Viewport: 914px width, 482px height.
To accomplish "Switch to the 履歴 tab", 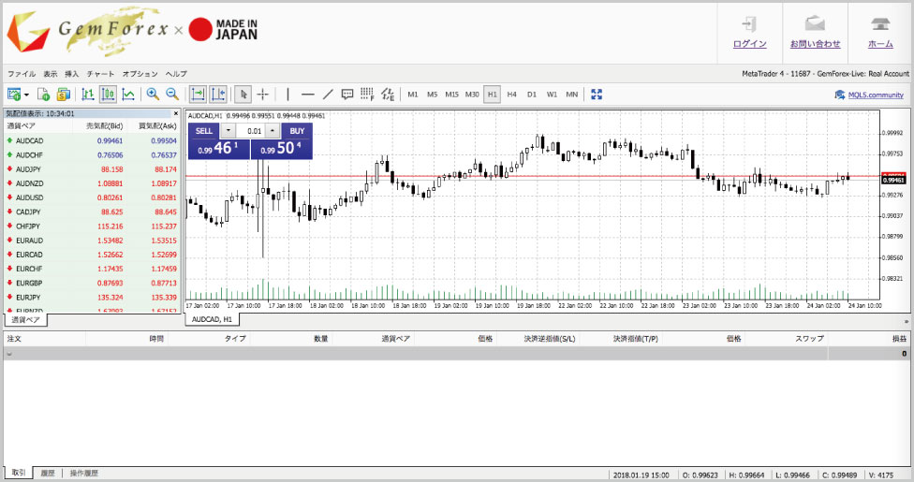I will (x=48, y=474).
